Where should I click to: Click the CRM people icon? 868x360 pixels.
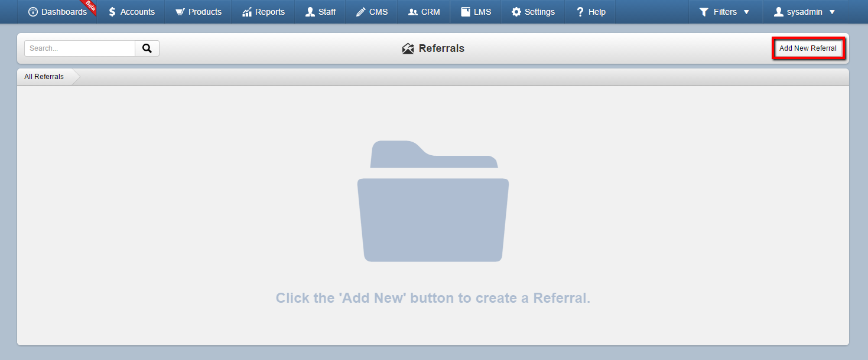click(x=413, y=12)
